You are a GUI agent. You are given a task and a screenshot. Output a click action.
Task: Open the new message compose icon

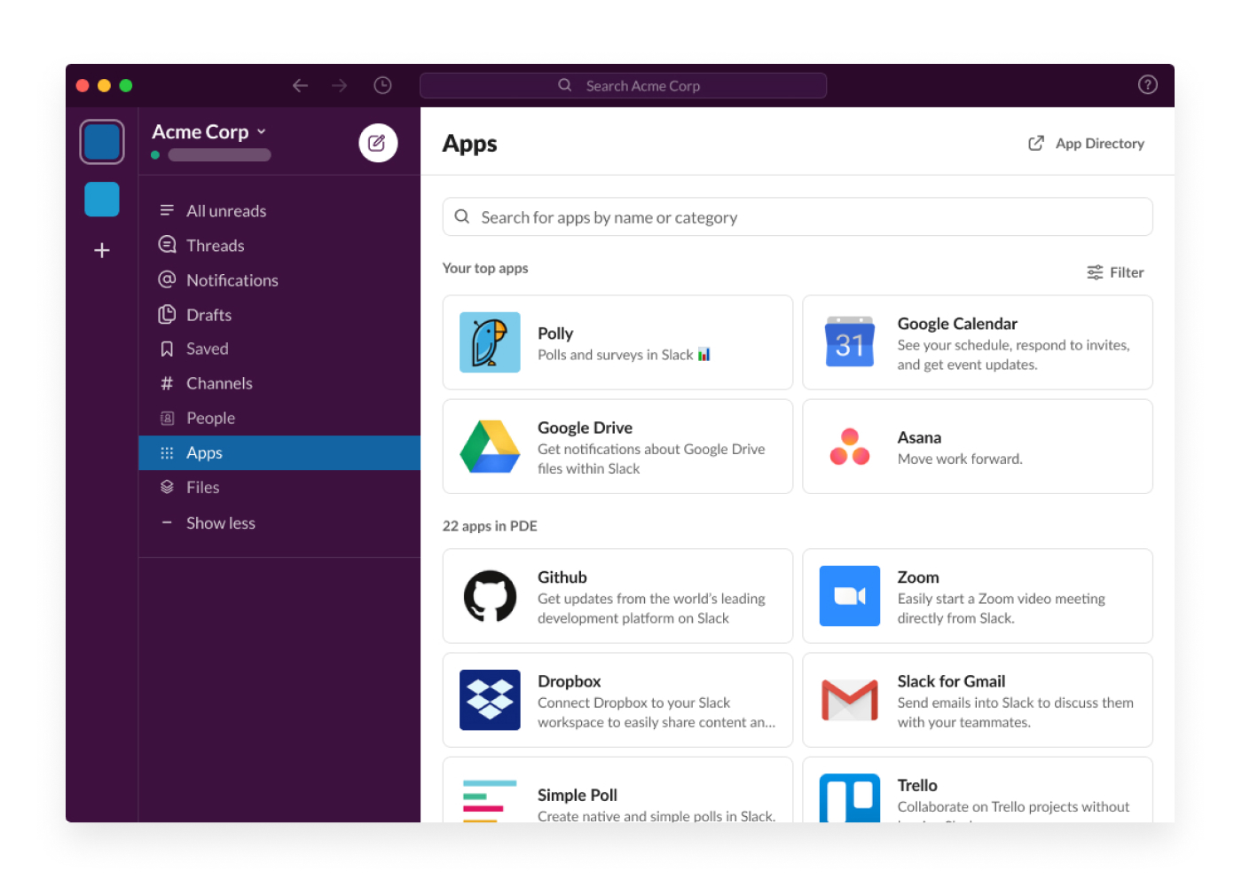click(378, 143)
